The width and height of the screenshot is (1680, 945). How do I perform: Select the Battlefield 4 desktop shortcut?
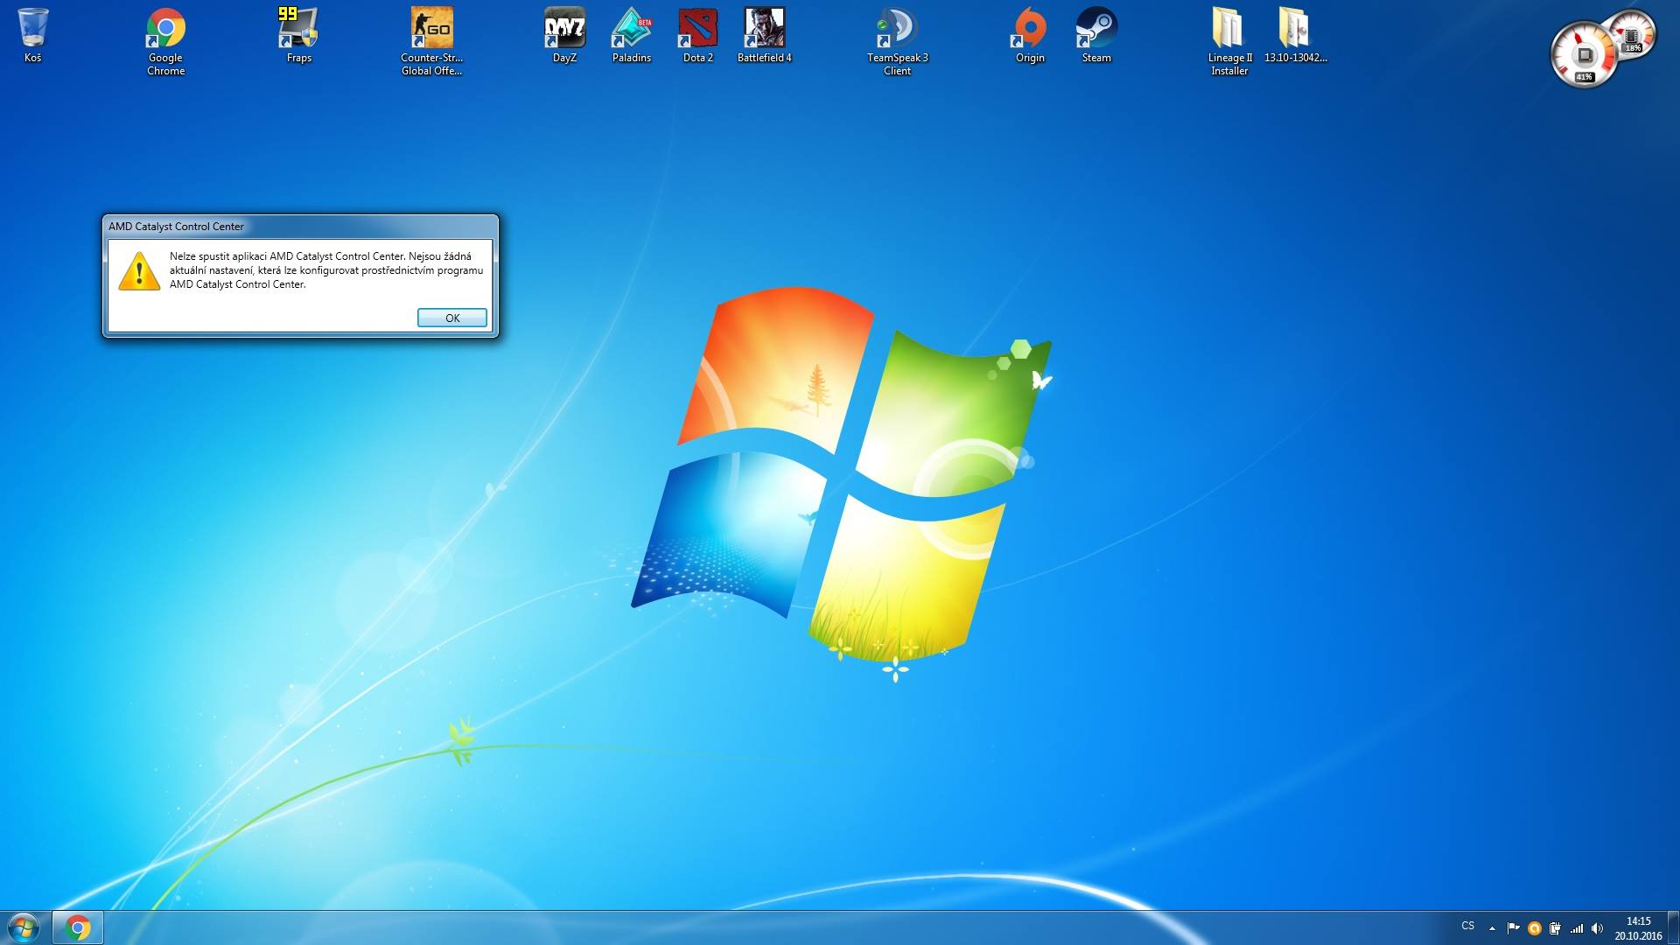(764, 36)
